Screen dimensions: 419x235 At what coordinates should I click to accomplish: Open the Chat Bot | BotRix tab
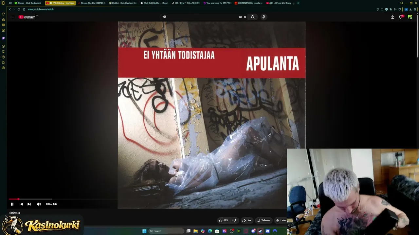tap(154, 3)
